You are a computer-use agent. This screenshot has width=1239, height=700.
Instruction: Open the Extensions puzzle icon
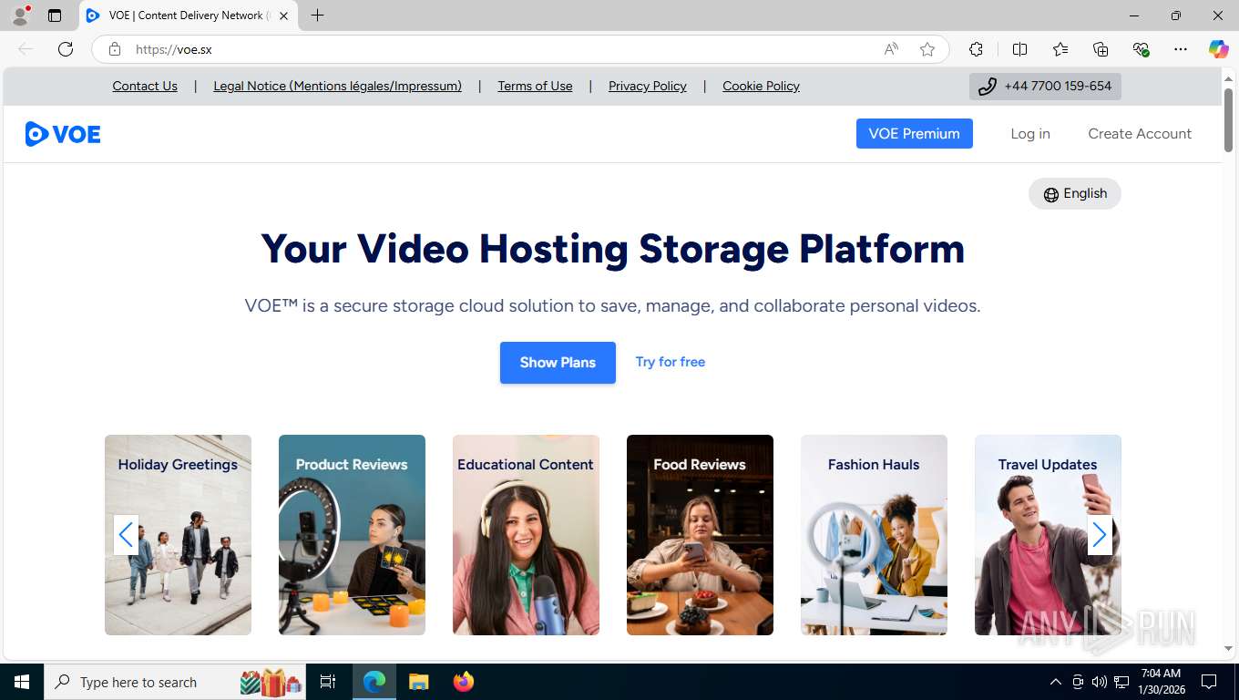coord(976,49)
